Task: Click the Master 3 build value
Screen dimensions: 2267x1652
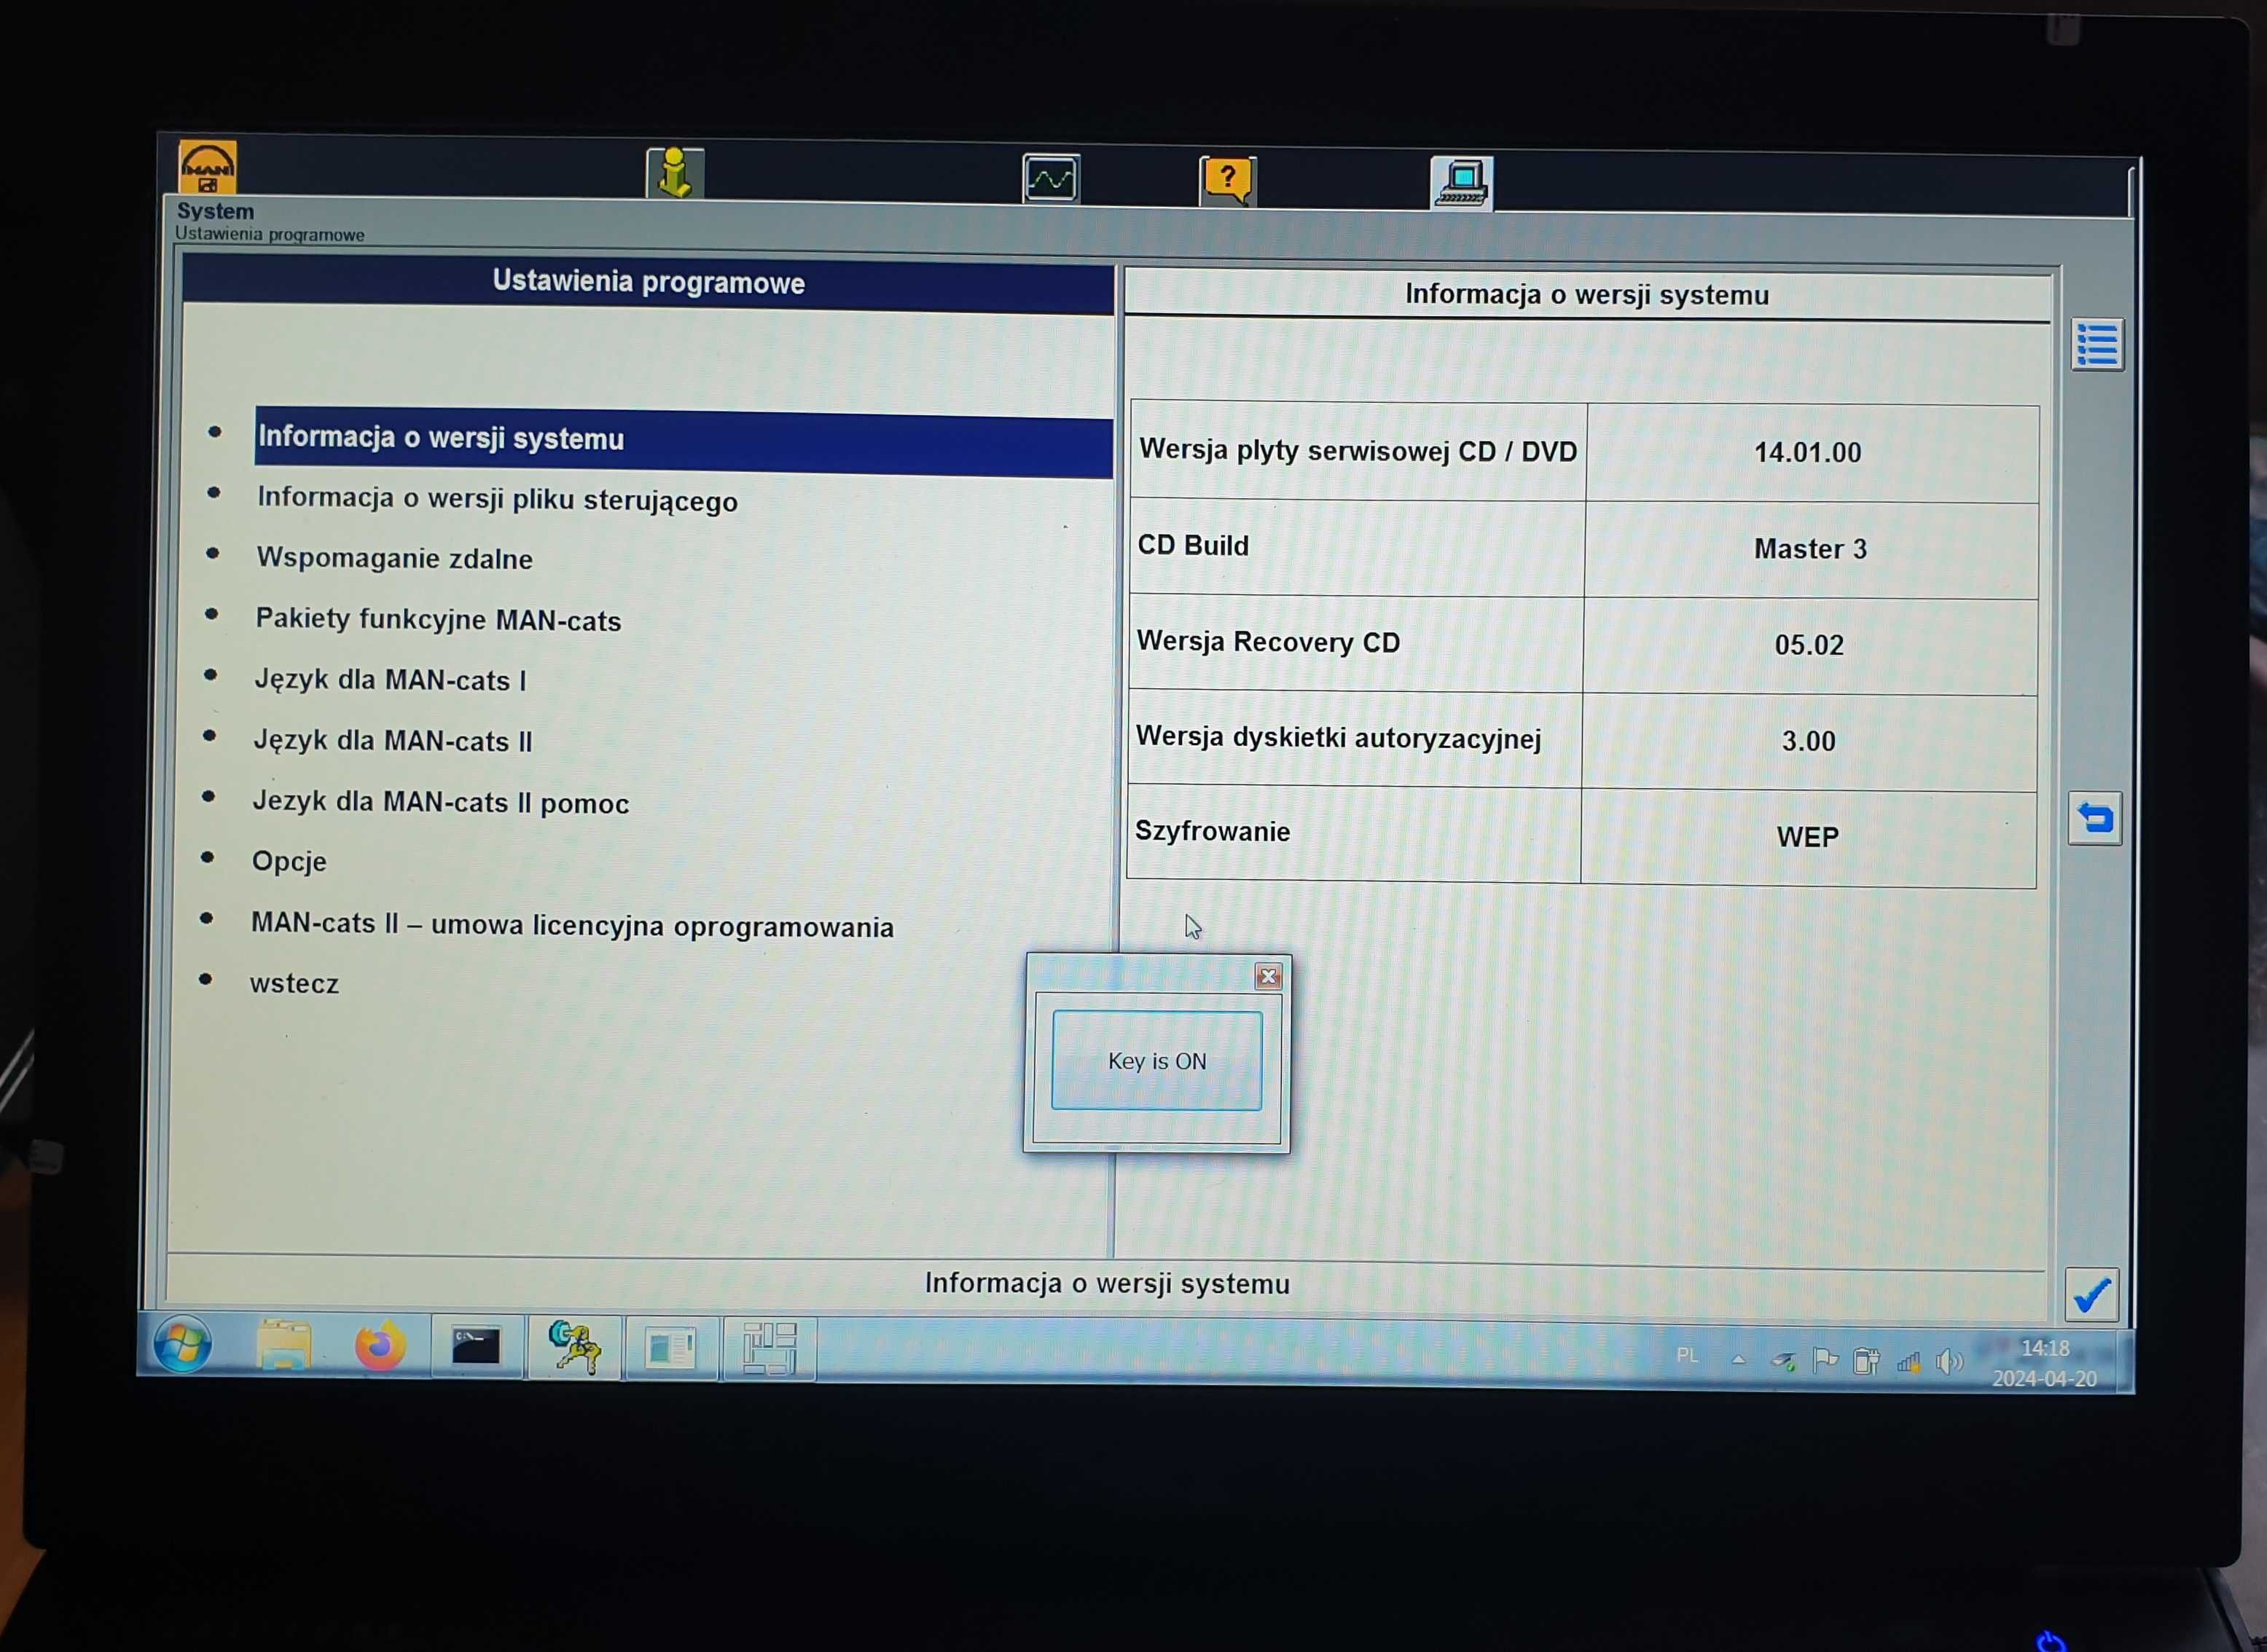Action: click(x=1811, y=549)
